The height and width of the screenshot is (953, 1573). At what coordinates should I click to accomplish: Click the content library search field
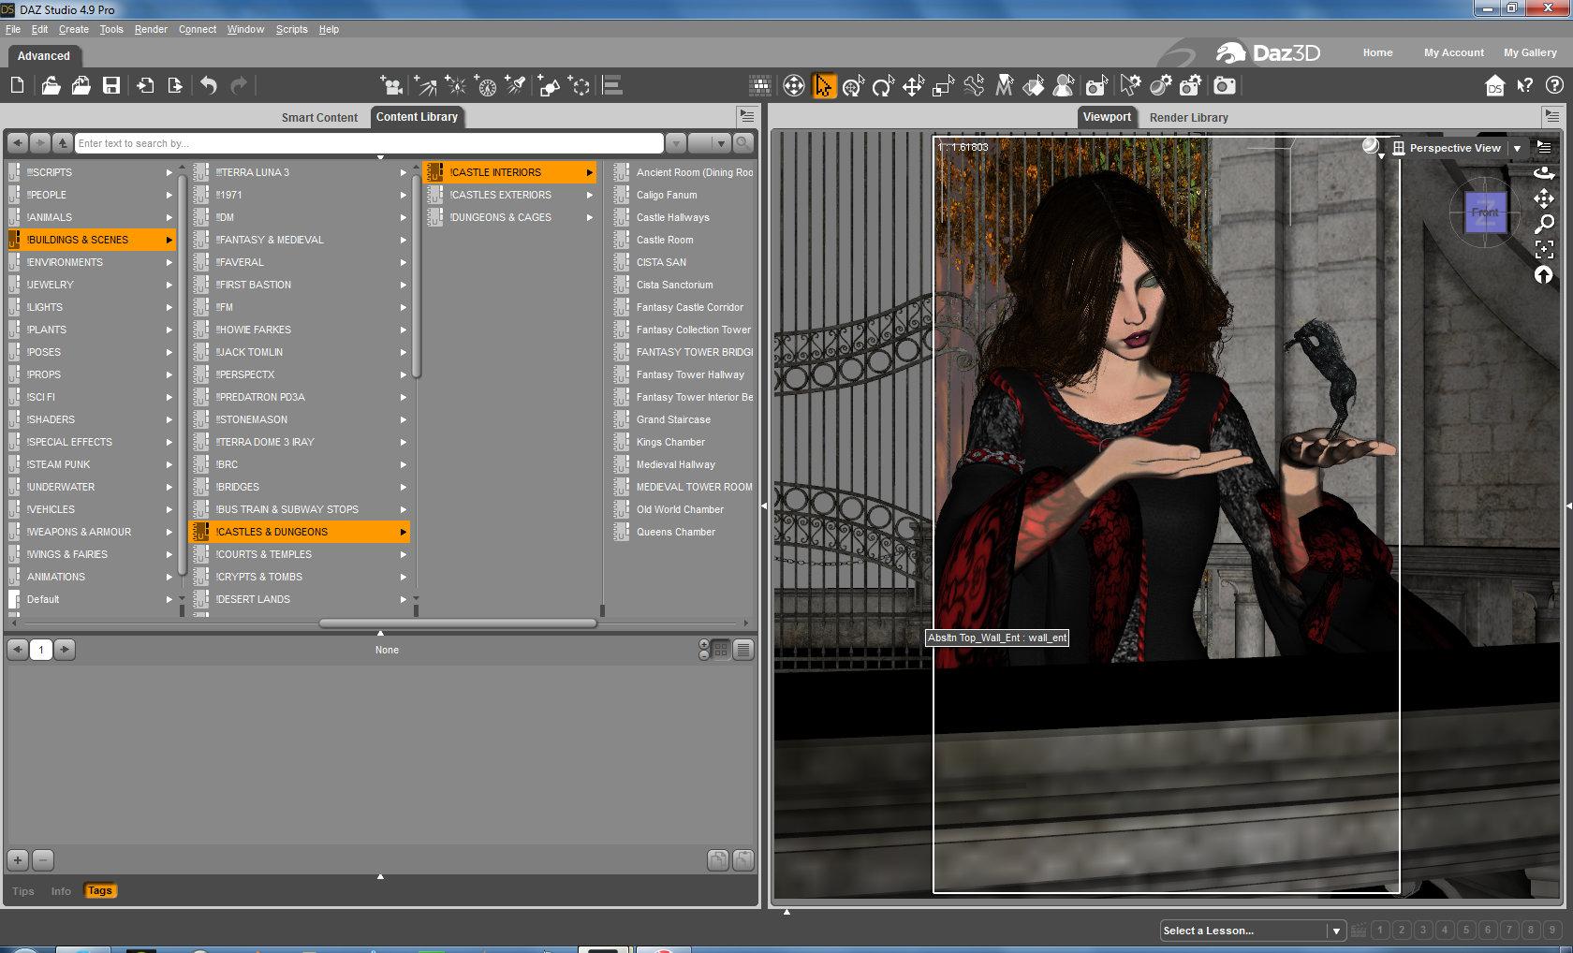click(x=369, y=143)
